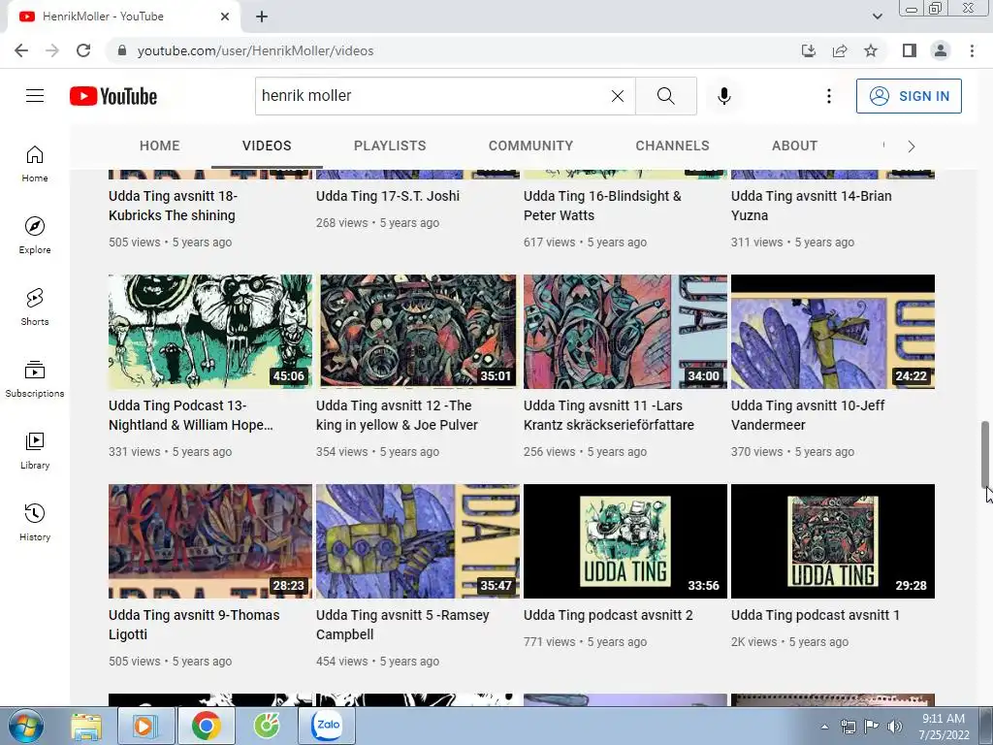The image size is (993, 745).
Task: Open Chrome three-dot menu
Action: point(972,50)
